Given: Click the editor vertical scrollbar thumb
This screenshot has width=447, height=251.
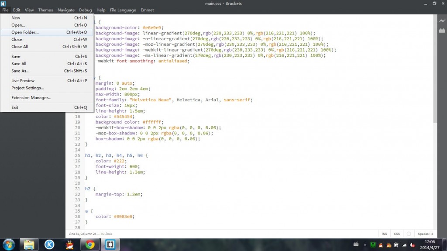Looking at the screenshot, I should click(x=435, y=69).
